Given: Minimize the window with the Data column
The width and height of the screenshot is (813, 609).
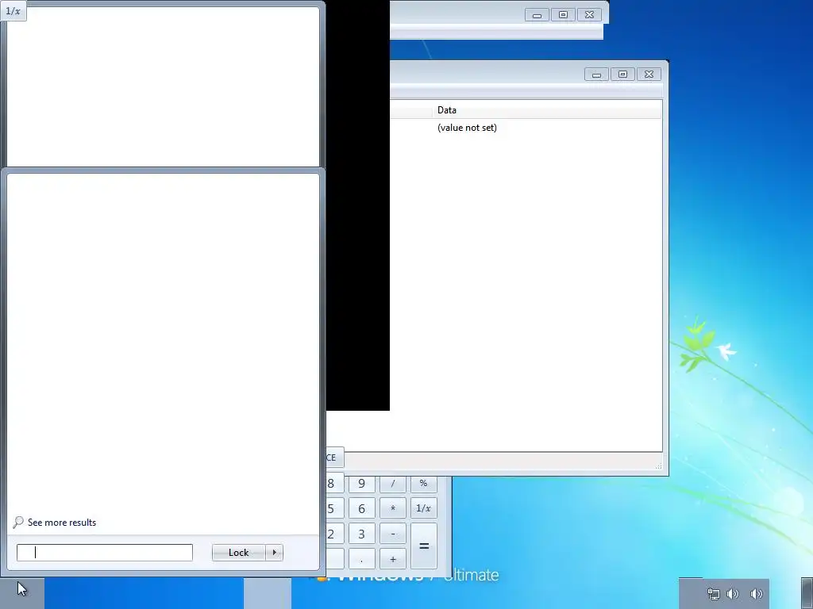Looking at the screenshot, I should tap(596, 75).
